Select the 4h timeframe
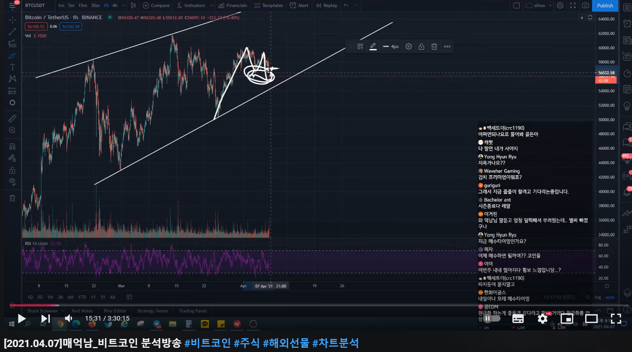This screenshot has width=632, height=352. point(115,5)
